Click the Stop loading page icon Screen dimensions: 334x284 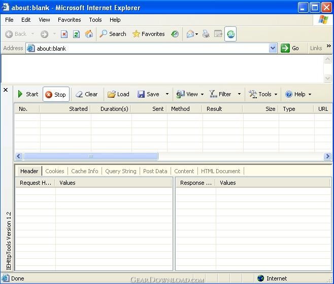64,34
